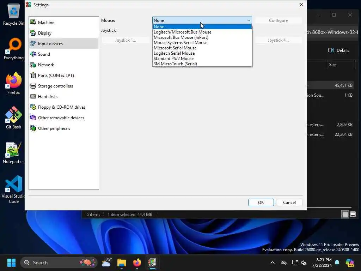Choose None in the Mouse list
Screen dimensions: 361x271
[x=202, y=27]
